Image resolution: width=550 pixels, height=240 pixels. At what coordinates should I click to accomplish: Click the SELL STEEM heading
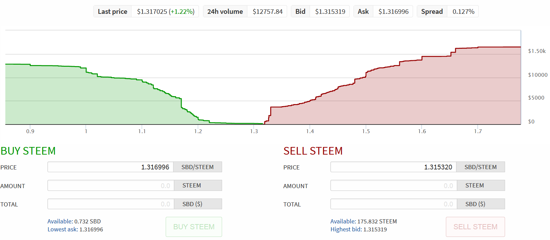(x=313, y=151)
